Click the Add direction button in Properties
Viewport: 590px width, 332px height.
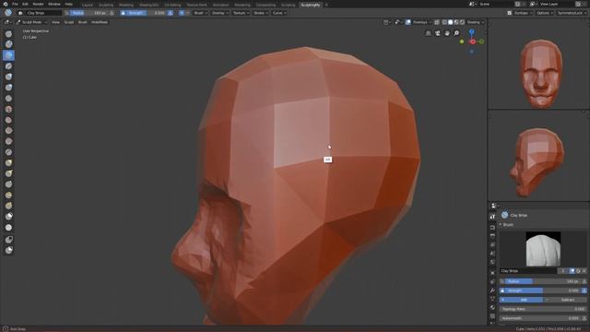click(521, 300)
